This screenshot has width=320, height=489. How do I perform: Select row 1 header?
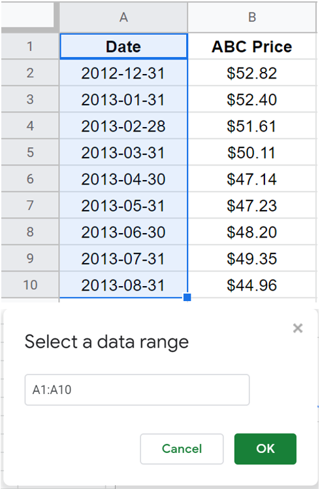coord(30,46)
